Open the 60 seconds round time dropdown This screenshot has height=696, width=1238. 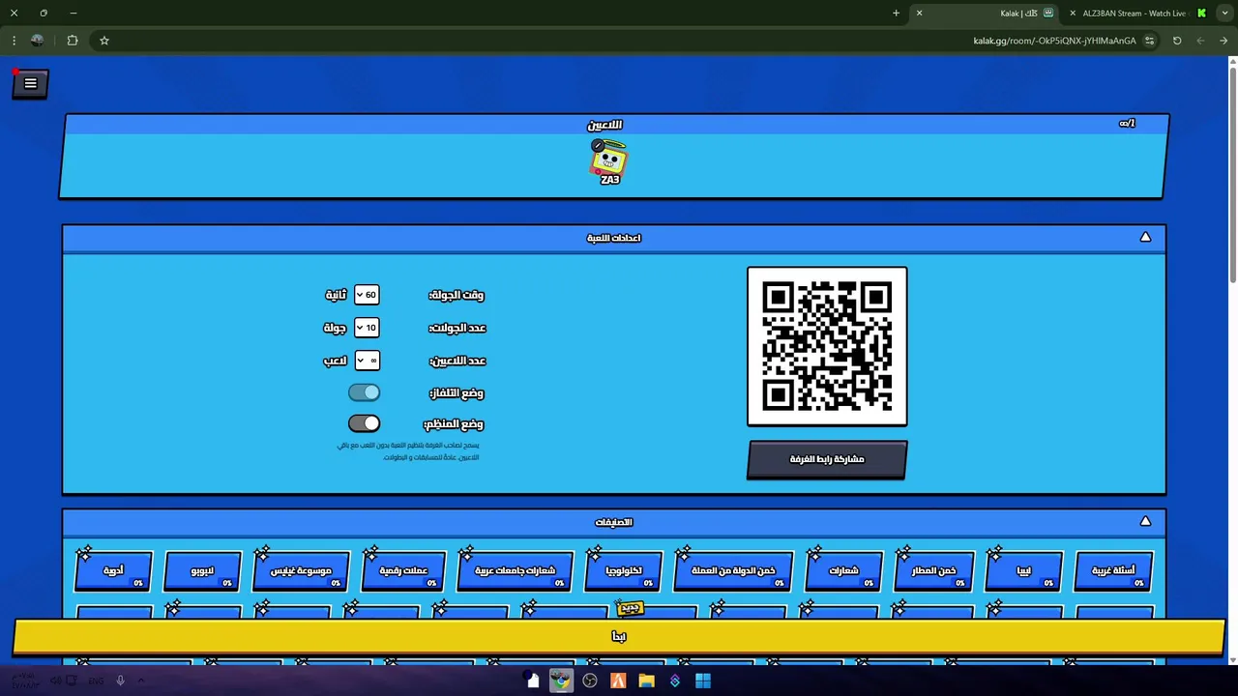click(367, 295)
